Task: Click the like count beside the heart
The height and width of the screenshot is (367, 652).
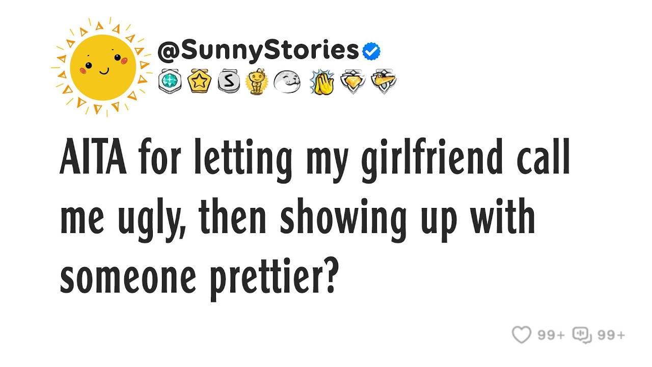Action: (x=551, y=335)
